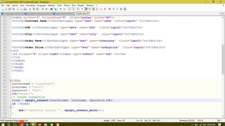This screenshot has height=126, width=225.
Task: Toggle INS insert mode in status bar
Action: [219, 120]
